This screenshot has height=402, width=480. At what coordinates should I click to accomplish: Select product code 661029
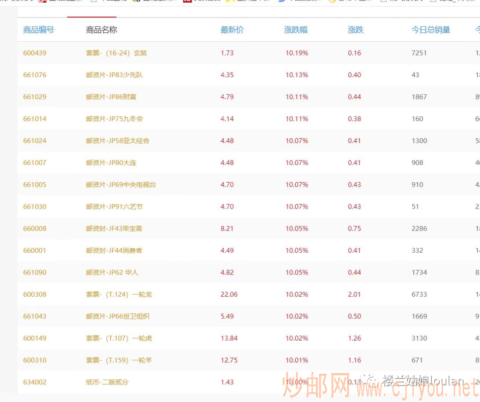click(x=35, y=97)
